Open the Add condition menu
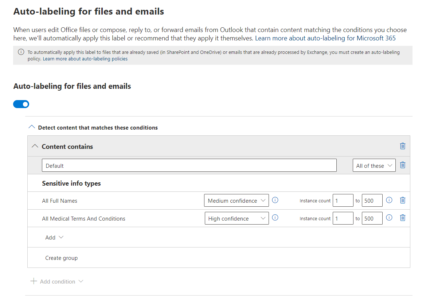 pos(57,281)
